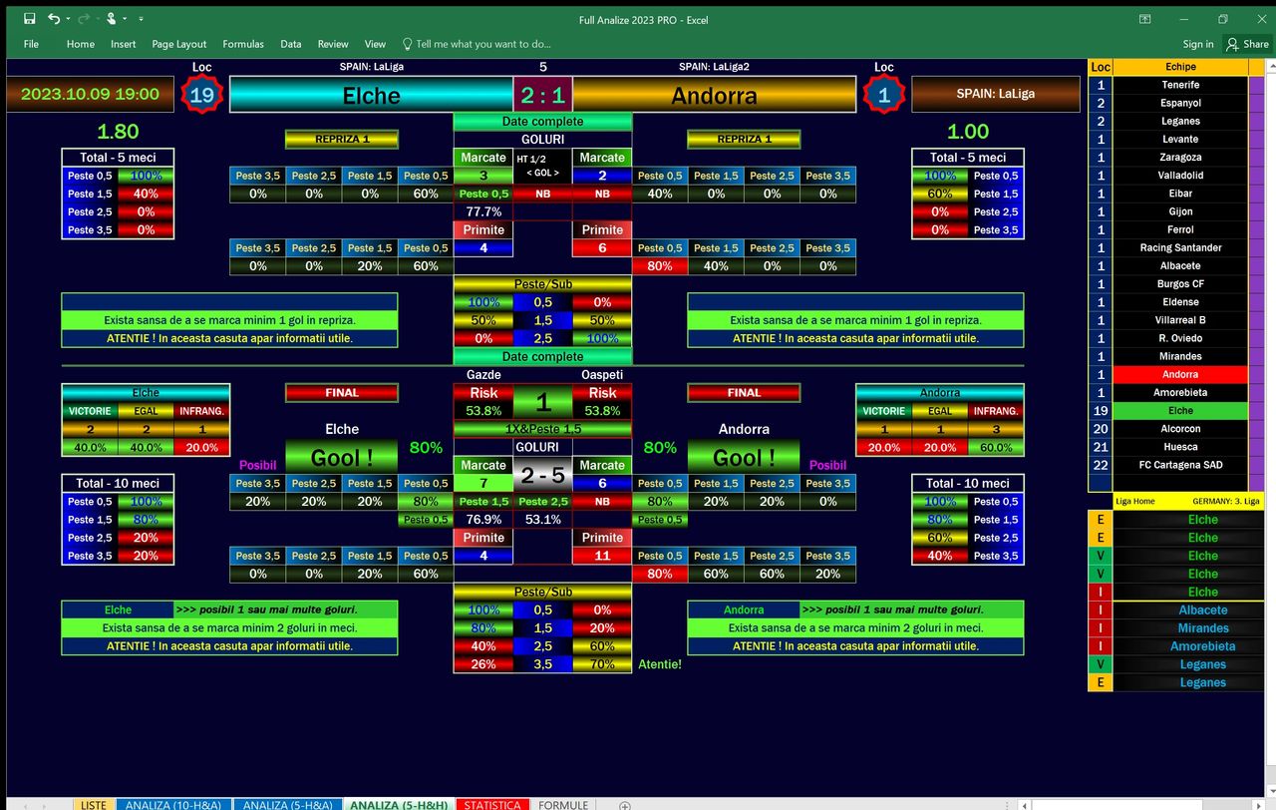Click the Atentie! warning label
The width and height of the screenshot is (1276, 810).
(660, 664)
